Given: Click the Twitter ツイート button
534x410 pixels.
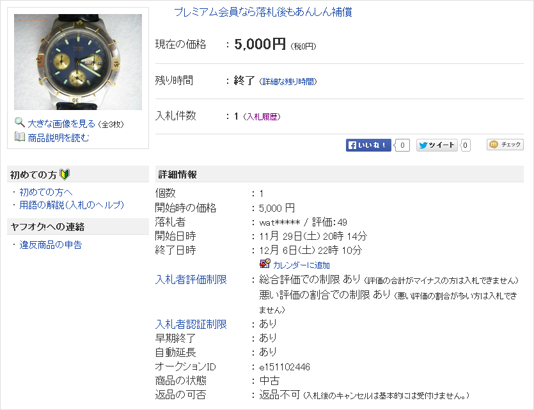Looking at the screenshot, I should (x=437, y=145).
